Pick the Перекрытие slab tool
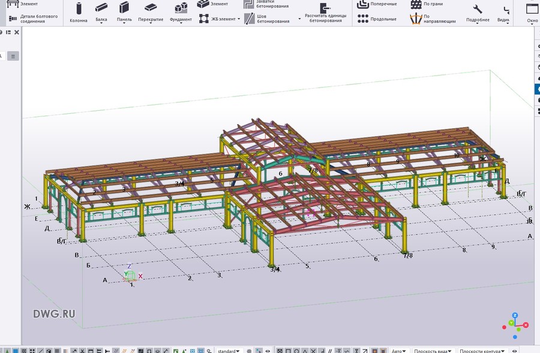The height and width of the screenshot is (353, 540). pyautogui.click(x=151, y=8)
